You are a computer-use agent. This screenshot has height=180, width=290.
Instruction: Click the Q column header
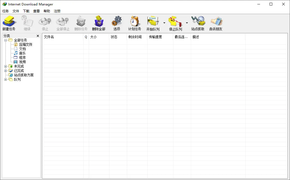point(86,37)
